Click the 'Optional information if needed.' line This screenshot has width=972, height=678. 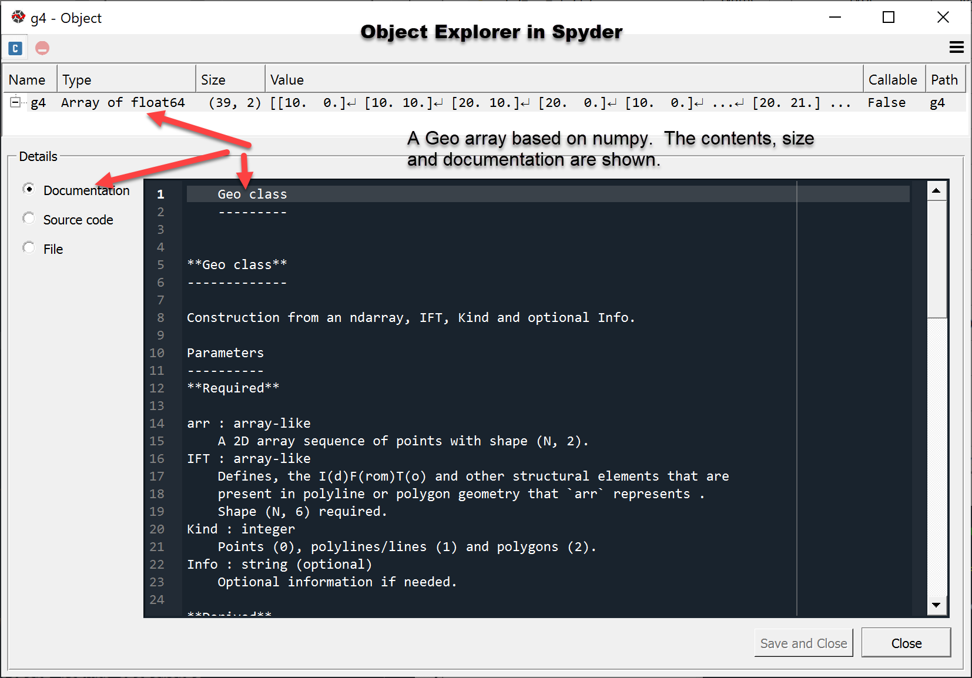tap(337, 582)
